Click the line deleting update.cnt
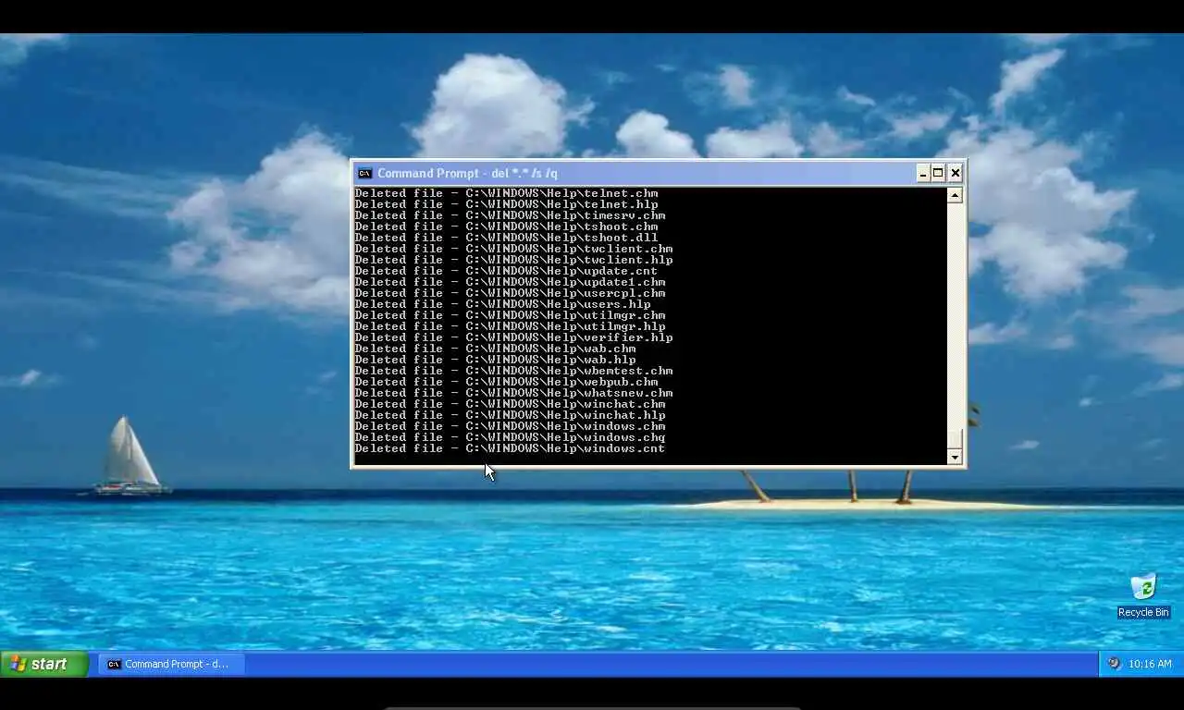 [x=506, y=271]
